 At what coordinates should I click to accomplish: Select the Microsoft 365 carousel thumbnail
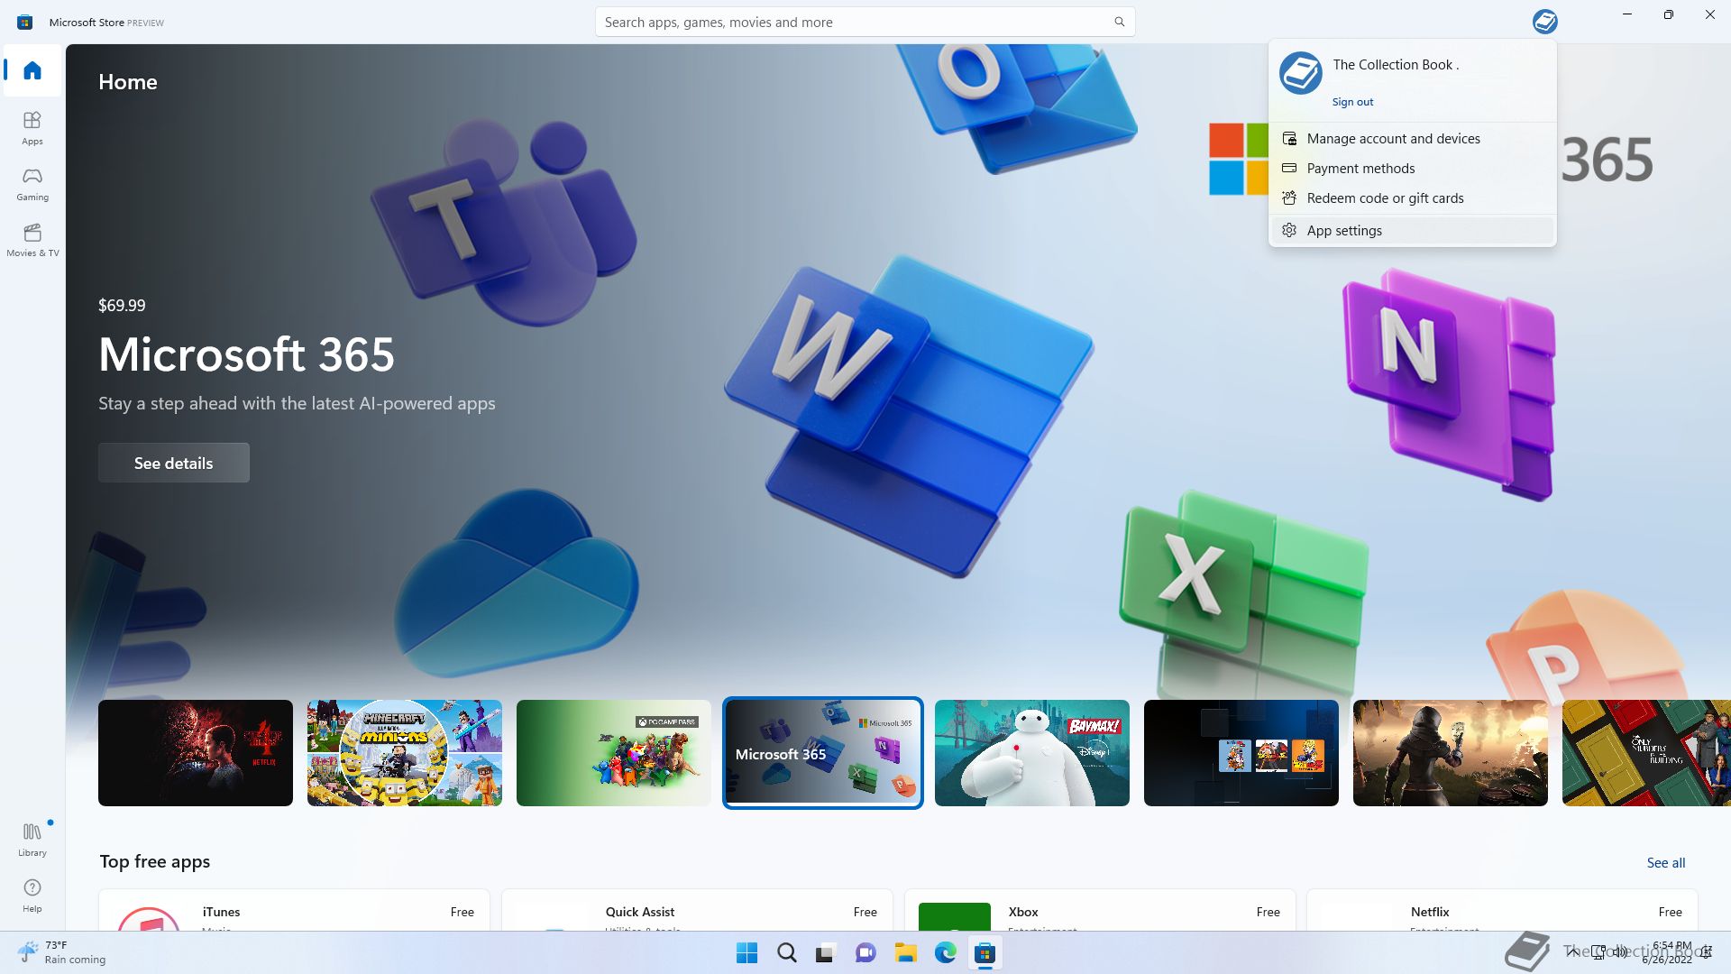click(823, 753)
